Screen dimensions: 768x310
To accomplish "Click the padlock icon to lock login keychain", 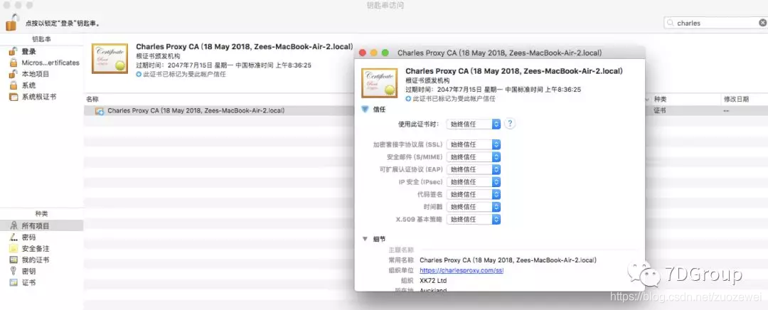I will coord(12,23).
